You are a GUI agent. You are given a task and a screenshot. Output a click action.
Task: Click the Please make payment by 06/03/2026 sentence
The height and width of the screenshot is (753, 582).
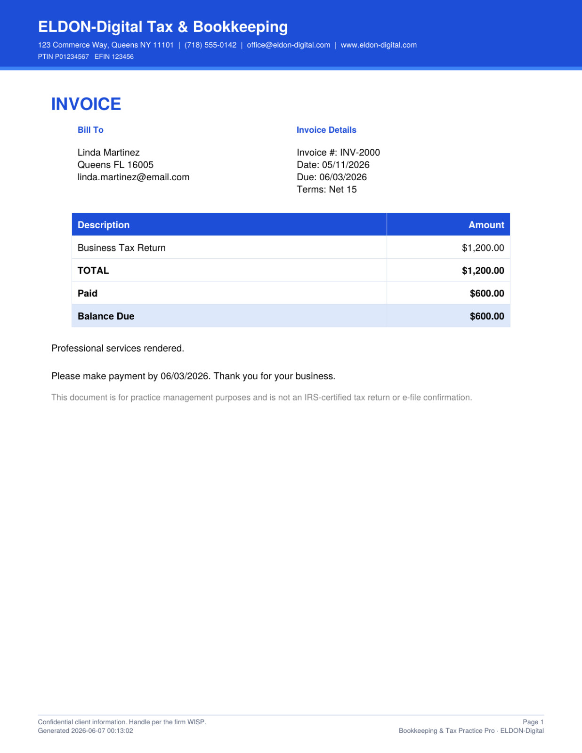pyautogui.click(x=193, y=376)
